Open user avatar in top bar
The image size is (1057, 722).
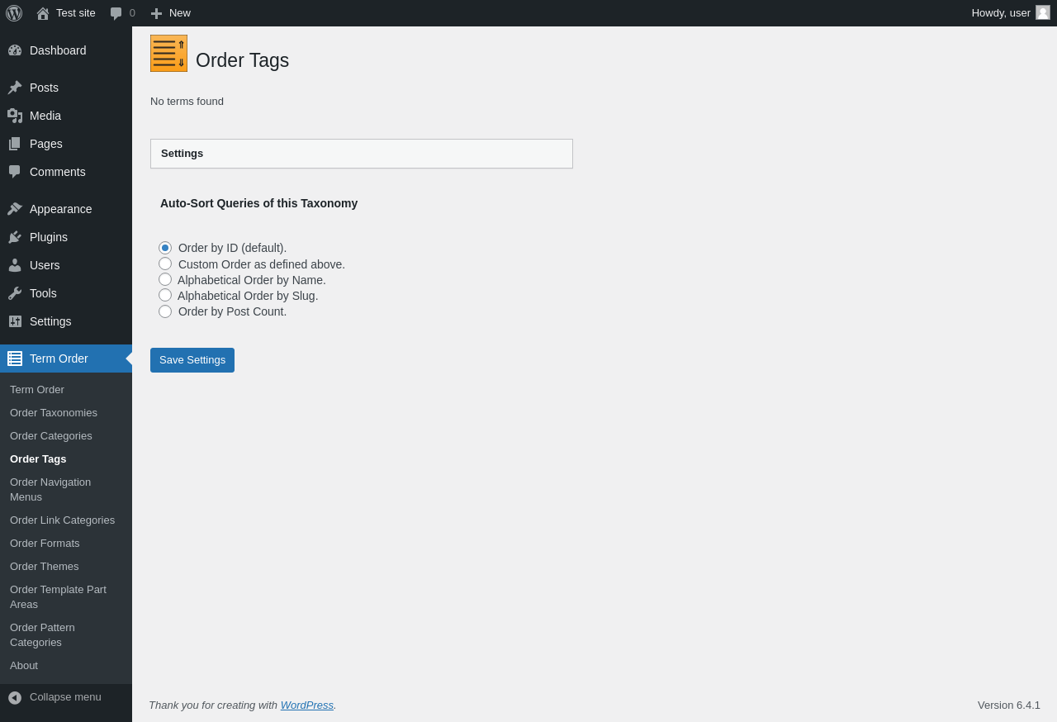point(1043,12)
